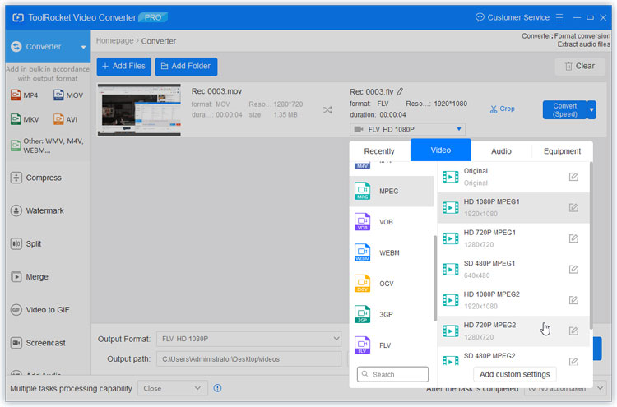
Task: Open the Screencast tool
Action: (x=38, y=343)
